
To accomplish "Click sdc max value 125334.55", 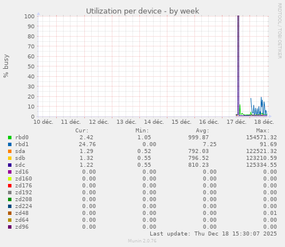I will coord(261,165).
